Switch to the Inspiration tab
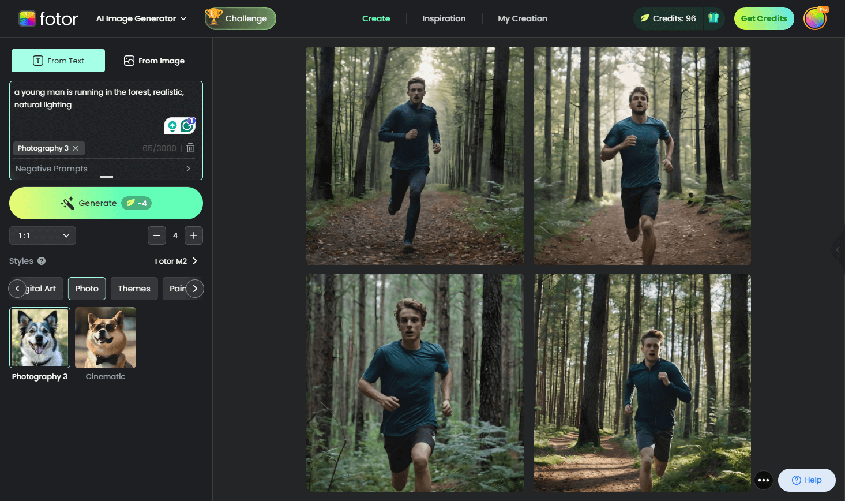This screenshot has height=501, width=845. coord(444,18)
